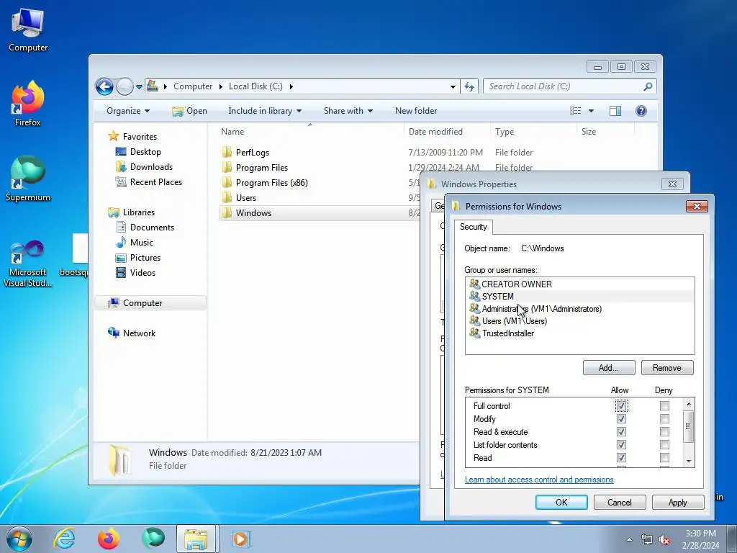Toggle Deny checkbox for Full control
This screenshot has width=737, height=553.
[664, 405]
